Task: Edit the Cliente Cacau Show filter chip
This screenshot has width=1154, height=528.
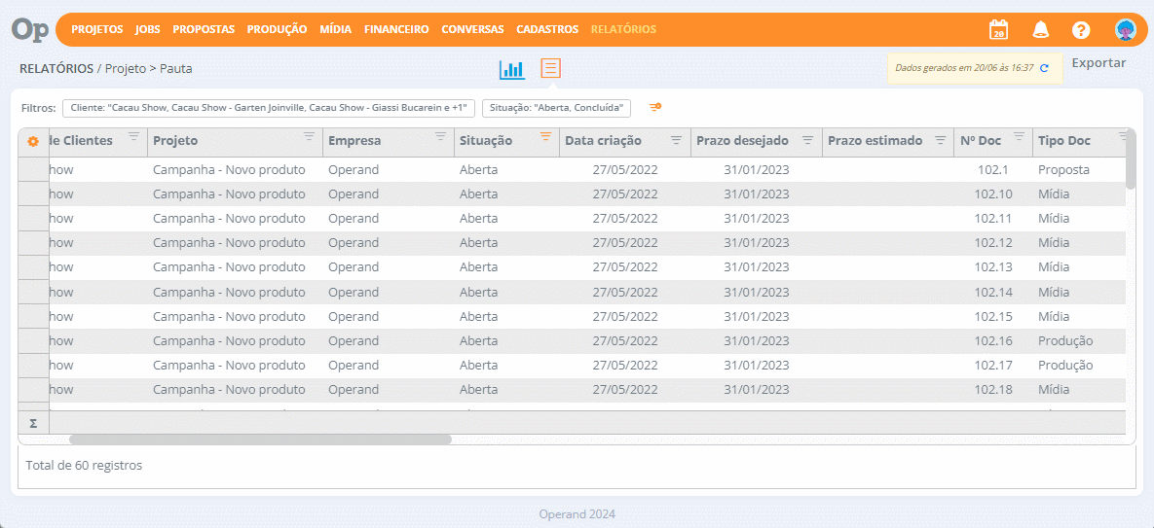Action: (269, 108)
